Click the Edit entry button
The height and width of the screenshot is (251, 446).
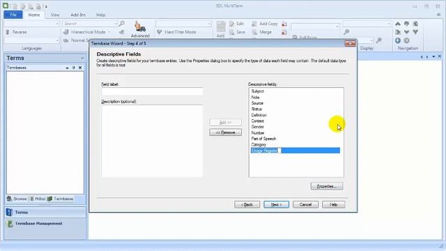[237, 24]
